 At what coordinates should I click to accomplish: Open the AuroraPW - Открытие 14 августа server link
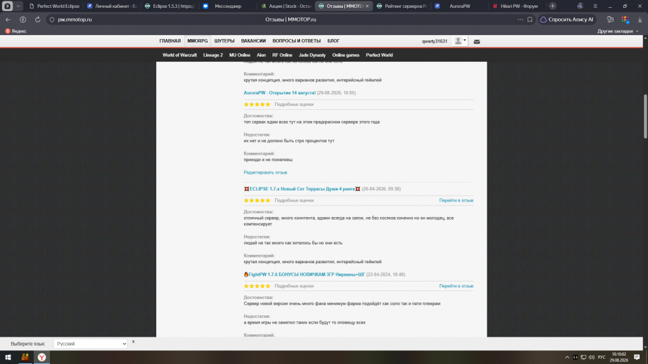[280, 93]
